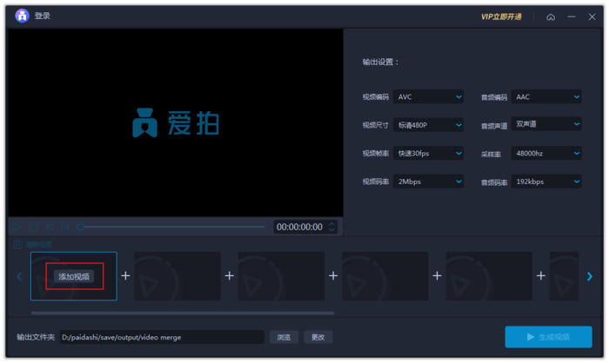Image resolution: width=609 pixels, height=363 pixels.
Task: Click the 浏览 button
Action: pyautogui.click(x=284, y=338)
